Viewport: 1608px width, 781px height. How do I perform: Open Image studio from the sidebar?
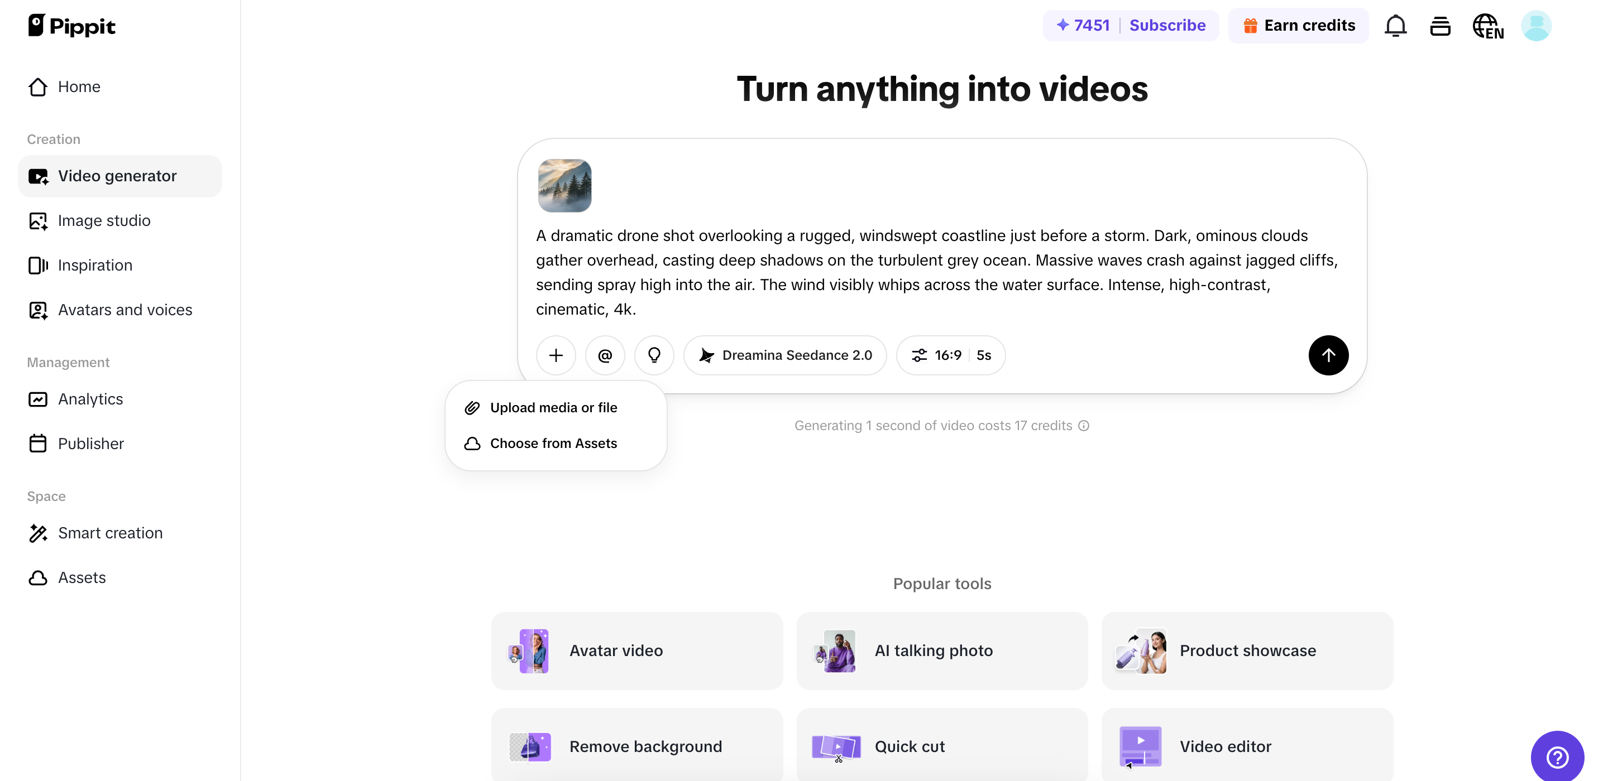(x=104, y=220)
